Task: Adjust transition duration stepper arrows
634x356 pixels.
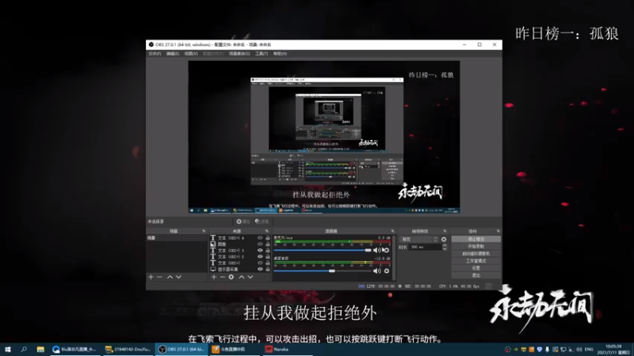Action: point(445,247)
